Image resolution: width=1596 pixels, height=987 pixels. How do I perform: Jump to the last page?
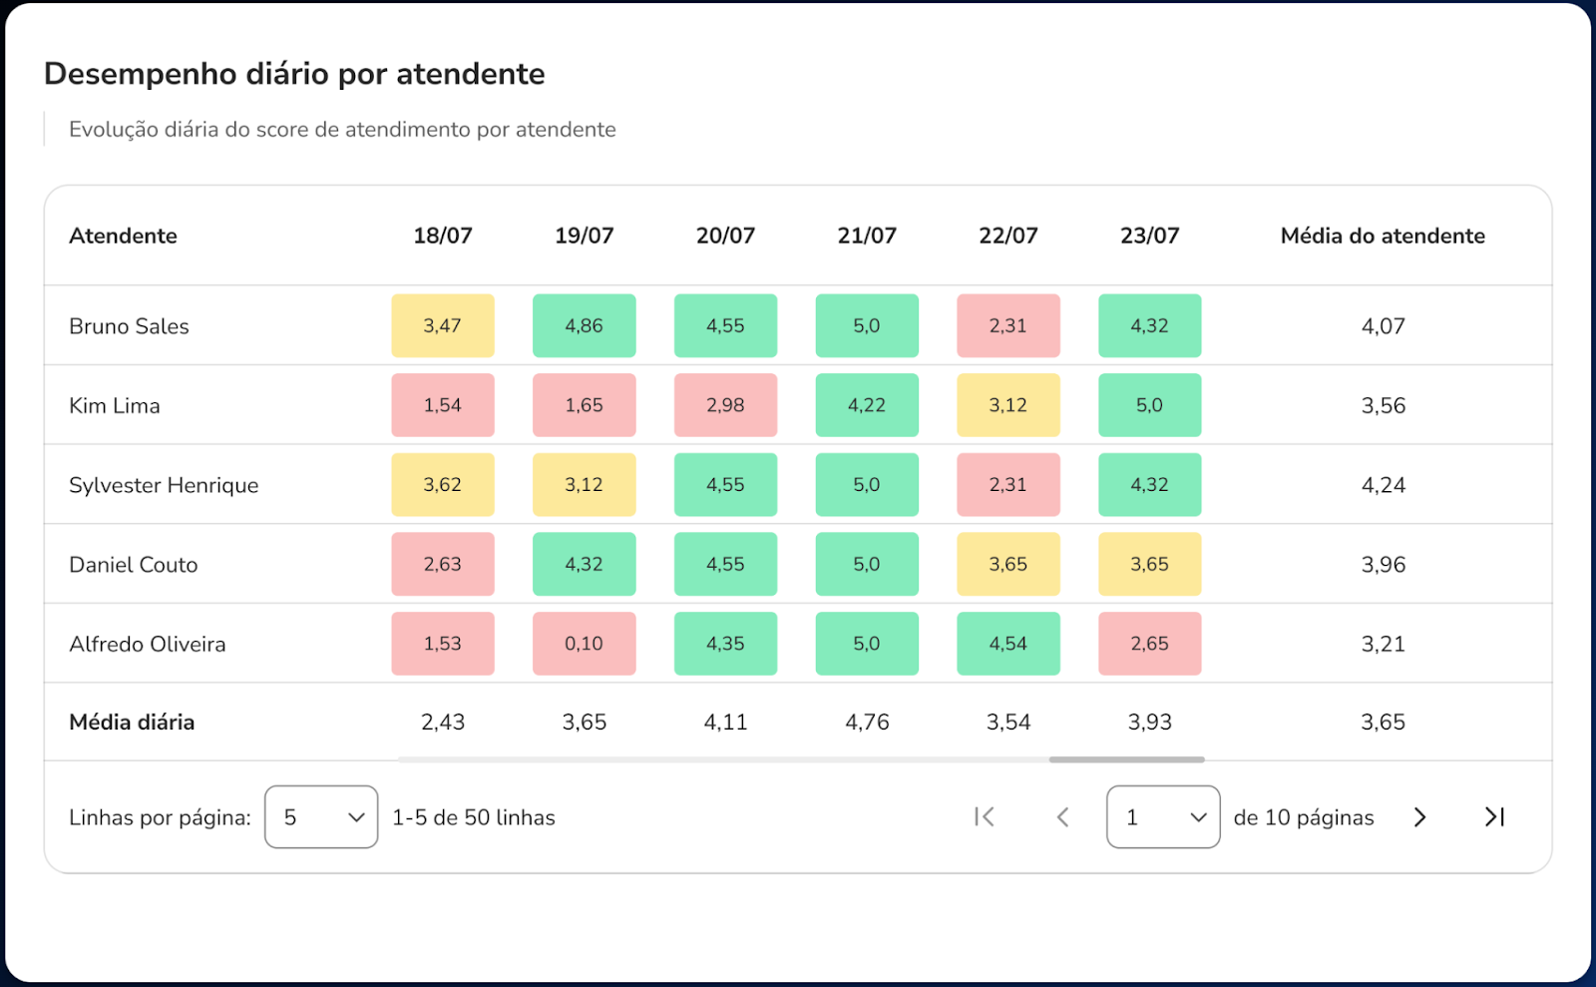[x=1494, y=817]
